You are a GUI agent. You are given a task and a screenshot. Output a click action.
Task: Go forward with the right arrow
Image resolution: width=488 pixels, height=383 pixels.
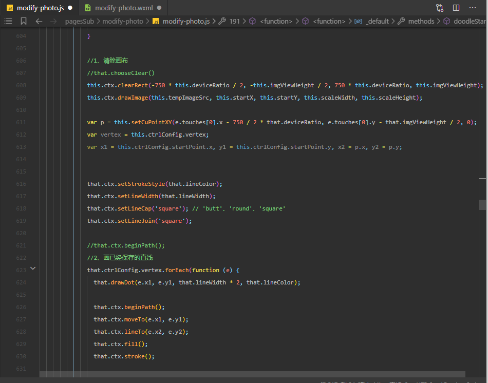click(53, 21)
